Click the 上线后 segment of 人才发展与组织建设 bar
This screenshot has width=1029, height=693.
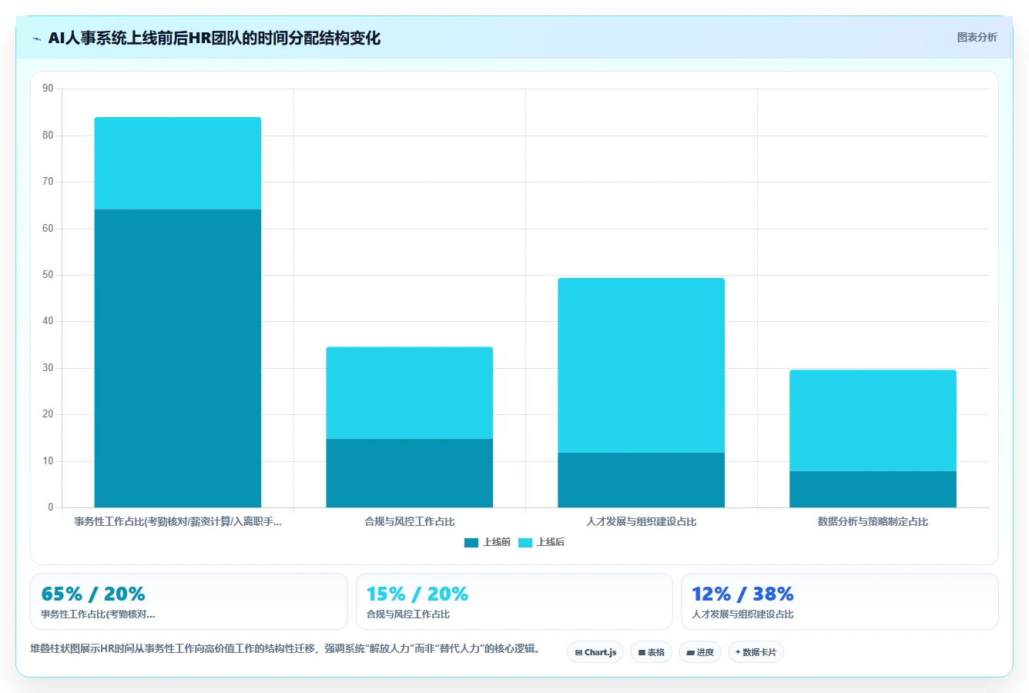click(642, 365)
